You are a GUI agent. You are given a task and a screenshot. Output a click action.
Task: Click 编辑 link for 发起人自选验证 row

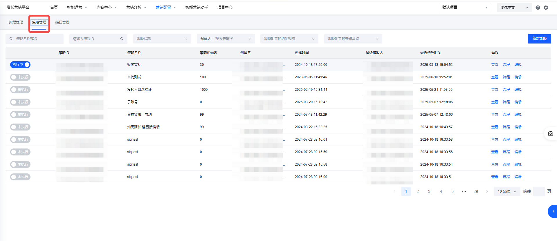(518, 90)
